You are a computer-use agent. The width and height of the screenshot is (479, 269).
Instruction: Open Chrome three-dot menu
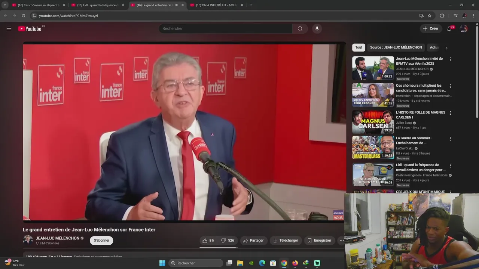pos(474,16)
